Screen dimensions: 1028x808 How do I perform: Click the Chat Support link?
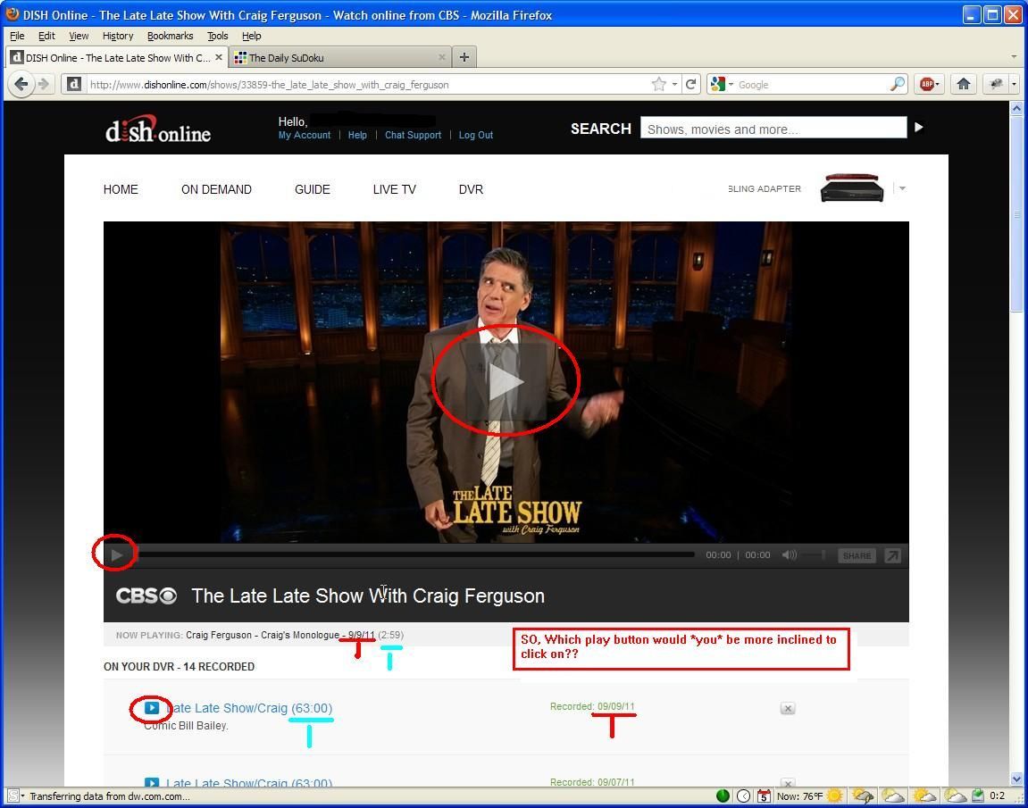coord(413,135)
